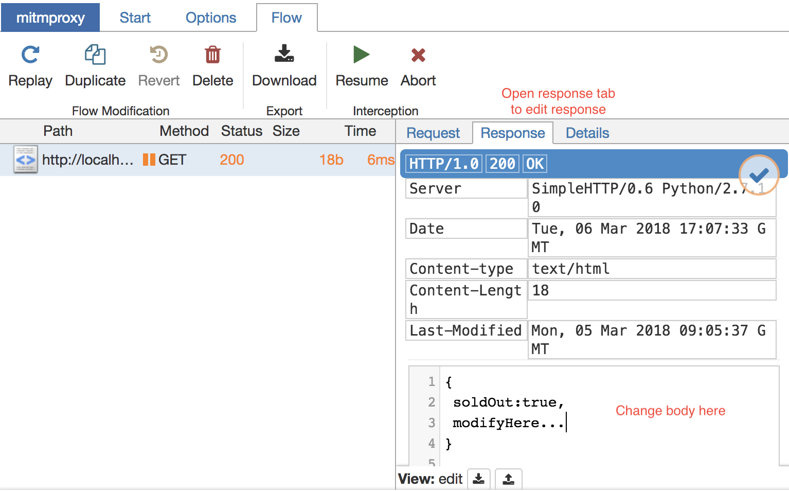
Task: Edit the OK reason field
Action: [535, 164]
